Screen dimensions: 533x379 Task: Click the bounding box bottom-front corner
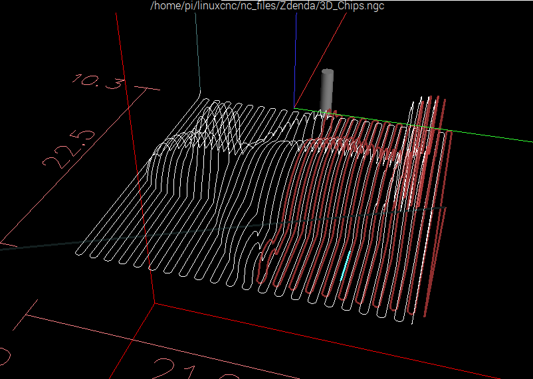click(155, 303)
